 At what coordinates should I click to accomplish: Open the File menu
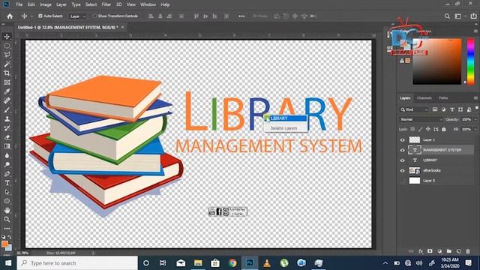[x=19, y=4]
